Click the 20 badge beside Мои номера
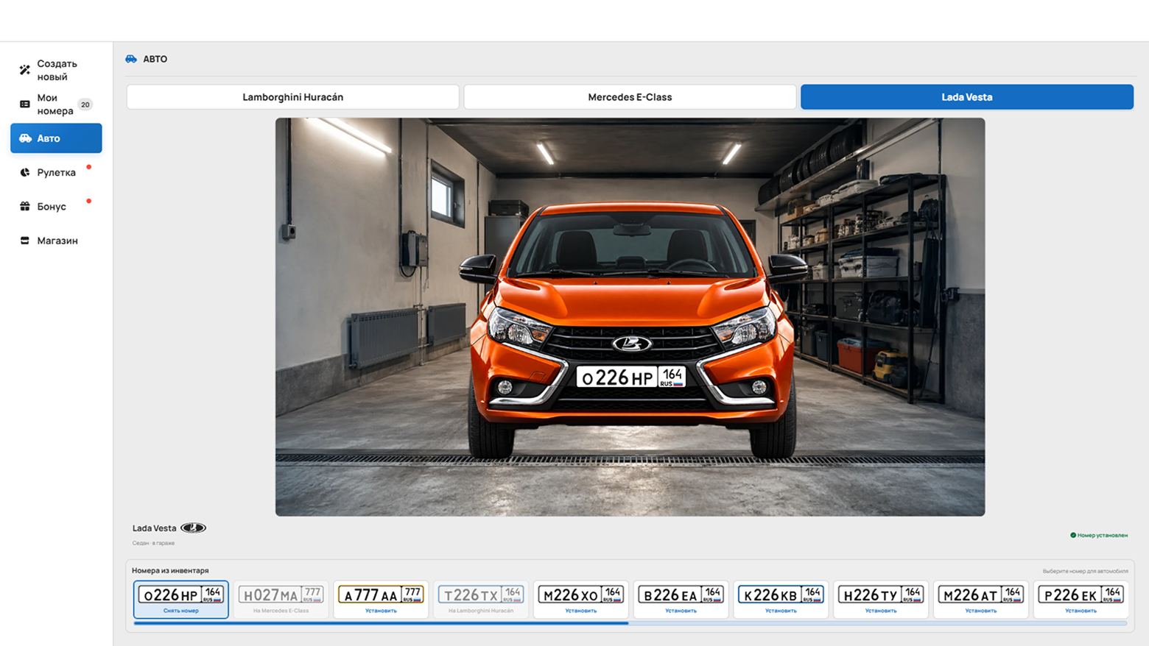Screen dimensions: 1149x646 tap(85, 104)
